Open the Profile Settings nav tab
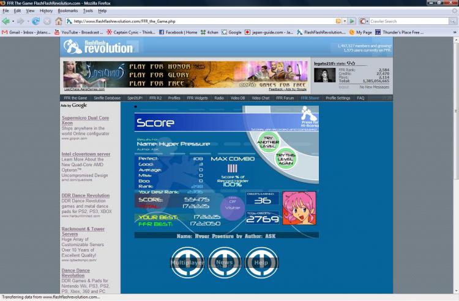 338,98
